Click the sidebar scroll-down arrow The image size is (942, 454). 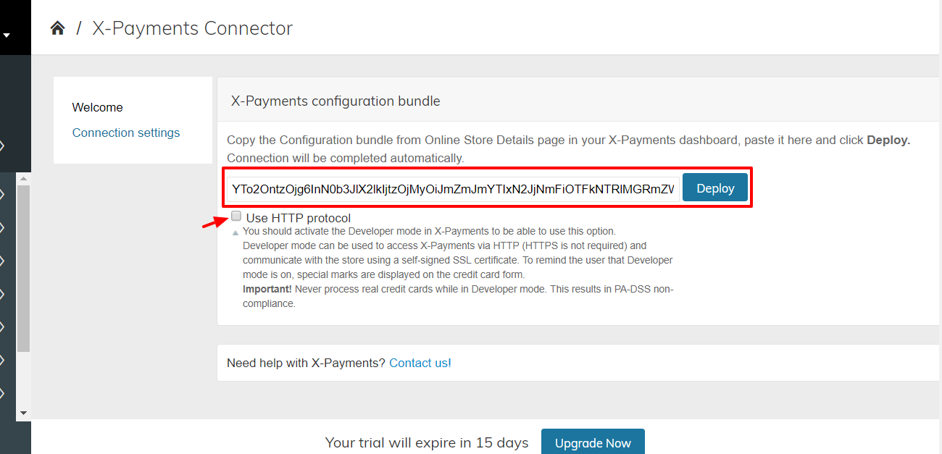click(23, 413)
